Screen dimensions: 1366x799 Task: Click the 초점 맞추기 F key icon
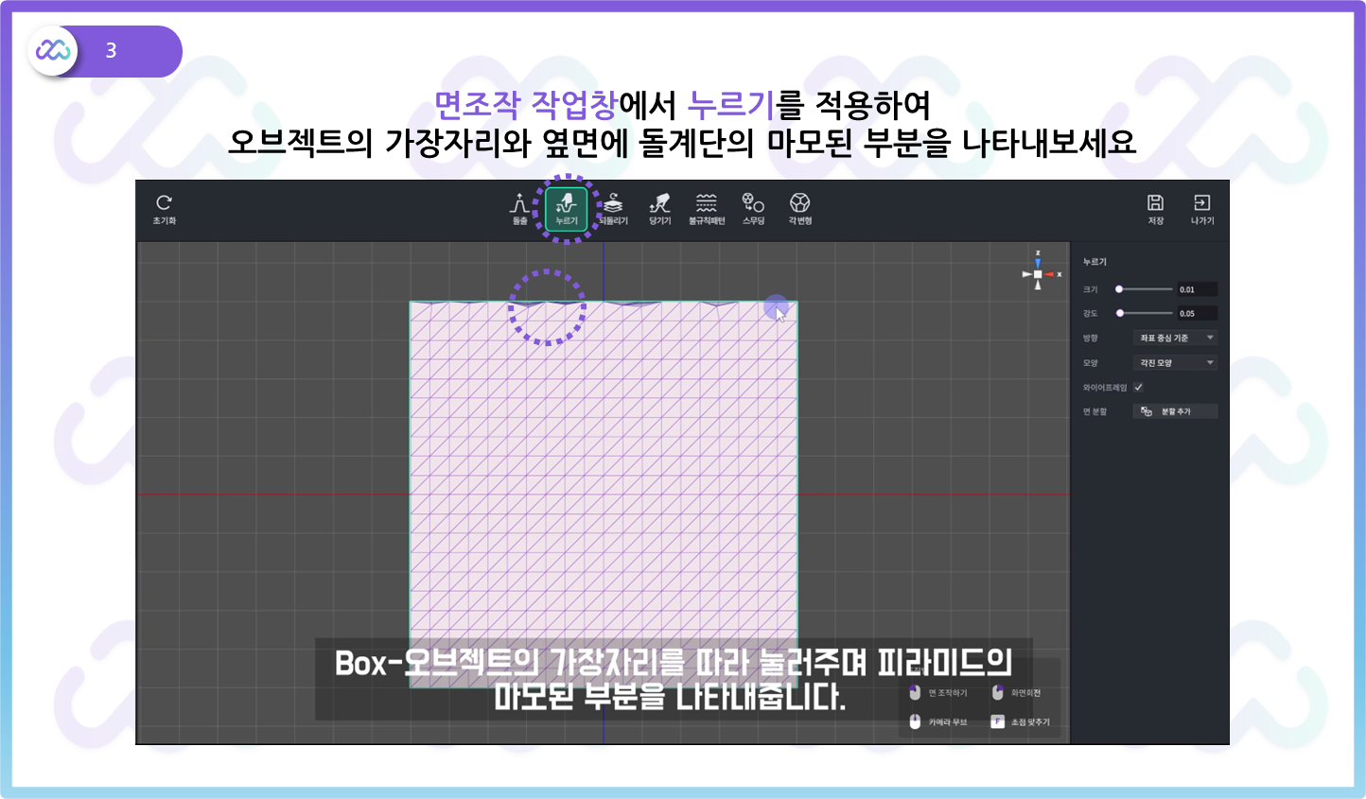(x=997, y=721)
